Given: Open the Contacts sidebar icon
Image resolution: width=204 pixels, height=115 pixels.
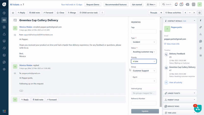Looking at the screenshot, I should tap(4, 27).
